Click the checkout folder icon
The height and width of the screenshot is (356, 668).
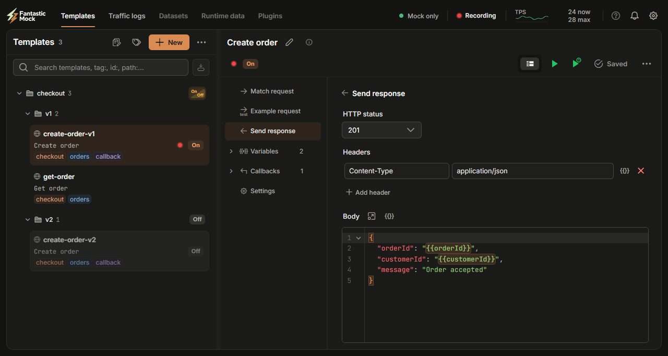(x=29, y=93)
